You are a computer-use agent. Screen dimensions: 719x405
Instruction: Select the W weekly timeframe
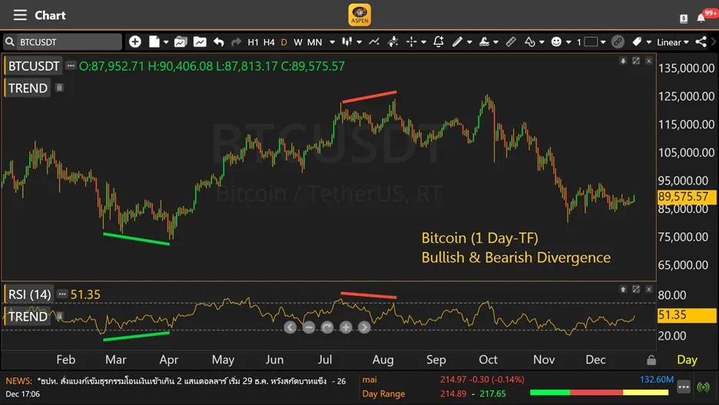point(297,41)
